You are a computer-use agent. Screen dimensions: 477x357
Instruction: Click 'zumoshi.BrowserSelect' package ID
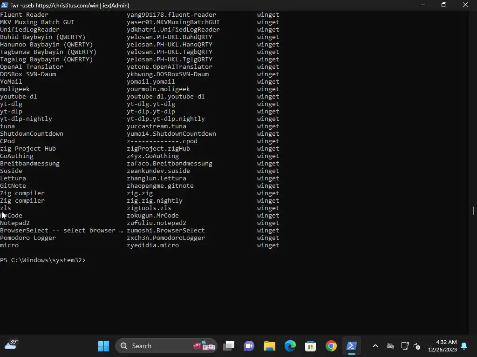click(166, 231)
